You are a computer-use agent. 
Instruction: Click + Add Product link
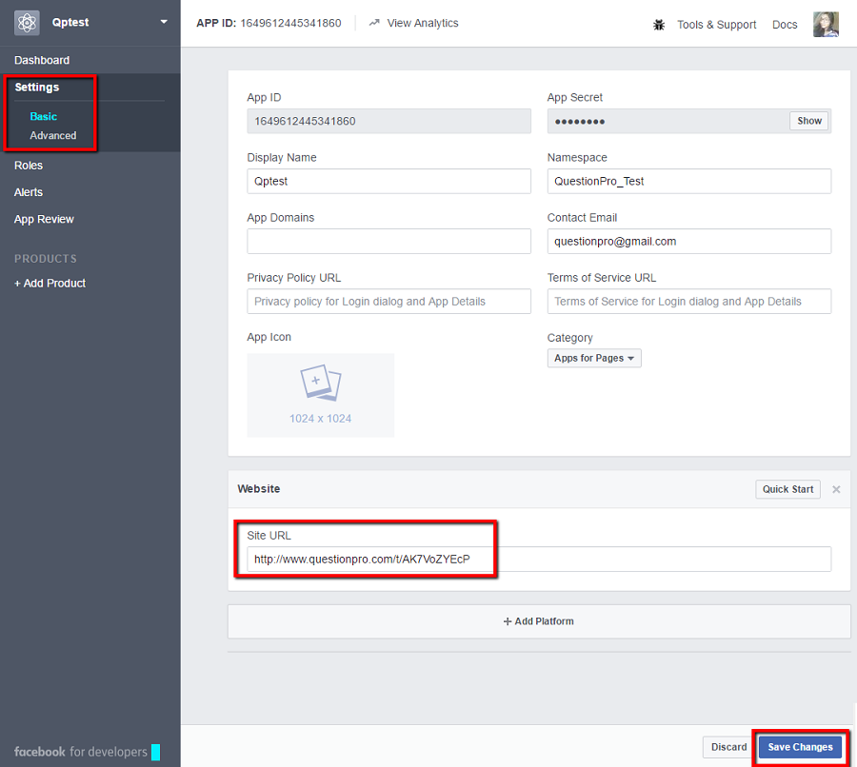(x=50, y=283)
